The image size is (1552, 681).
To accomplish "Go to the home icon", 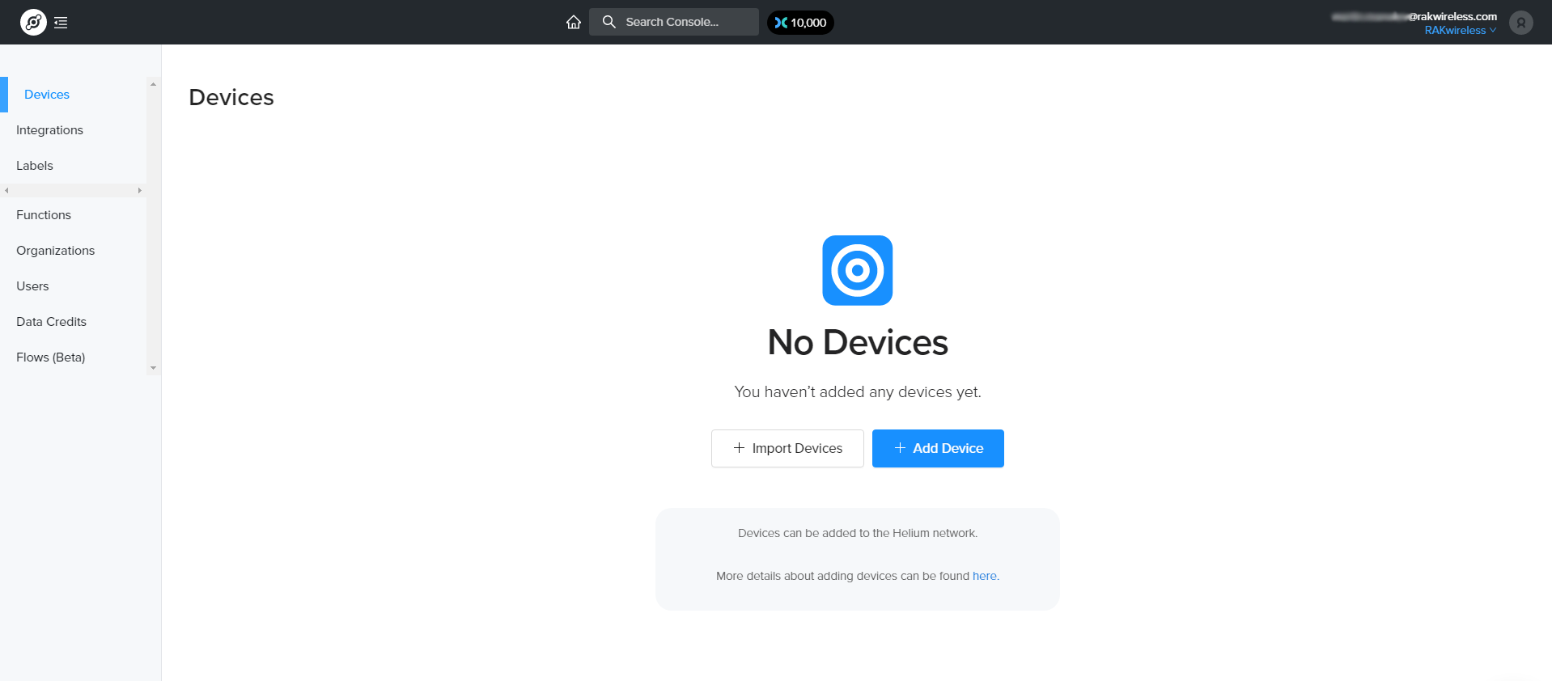I will pyautogui.click(x=574, y=23).
